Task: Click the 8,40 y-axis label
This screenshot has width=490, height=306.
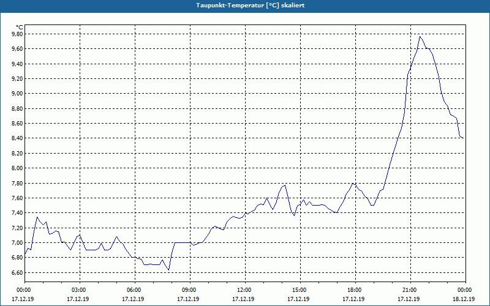Action: coord(17,138)
